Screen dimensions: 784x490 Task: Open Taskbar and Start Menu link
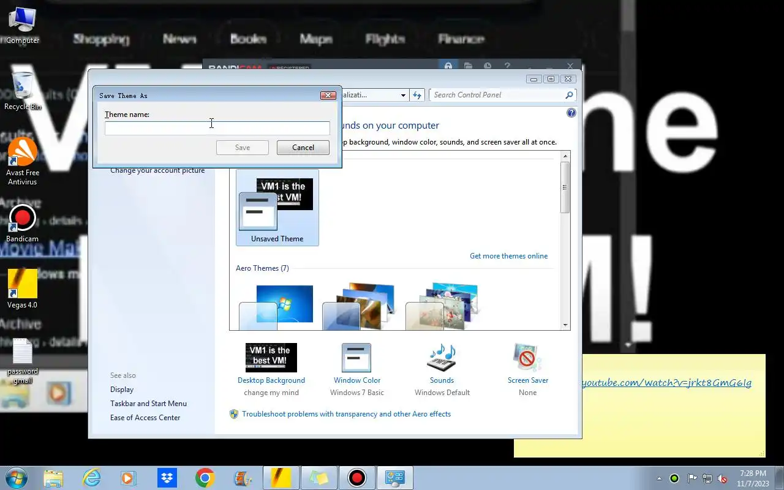click(148, 404)
